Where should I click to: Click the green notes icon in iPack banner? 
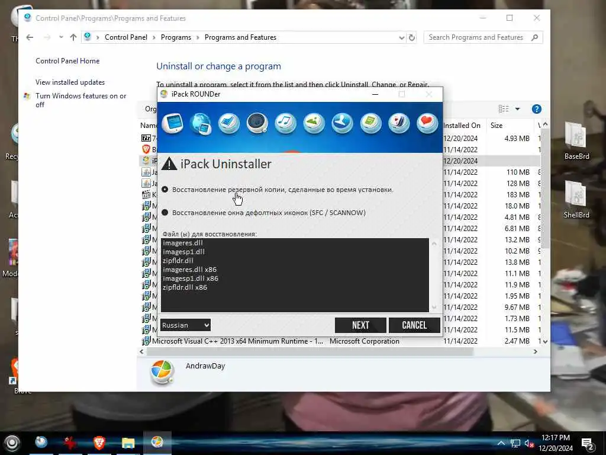tap(370, 124)
